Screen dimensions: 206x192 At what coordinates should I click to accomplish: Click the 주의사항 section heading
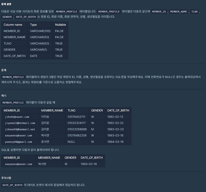(6, 178)
